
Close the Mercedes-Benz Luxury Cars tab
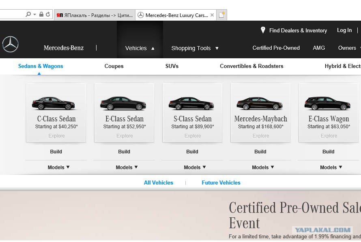tap(212, 15)
